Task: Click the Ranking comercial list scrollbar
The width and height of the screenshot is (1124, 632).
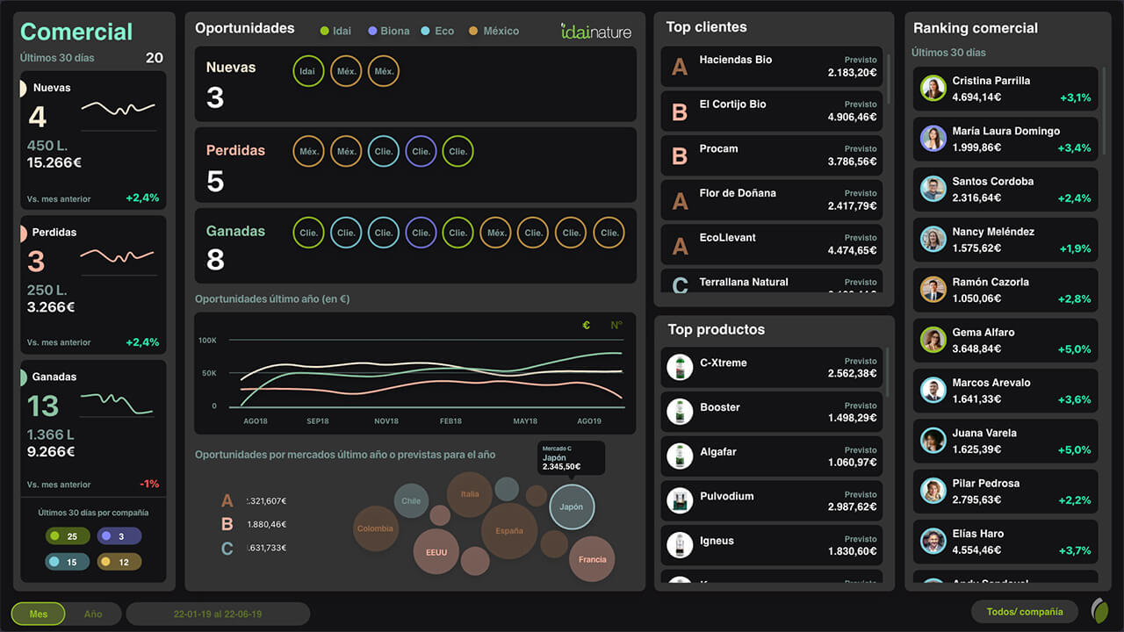Action: pyautogui.click(x=1104, y=111)
